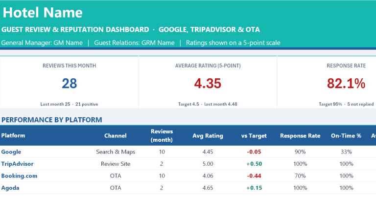Click the Agoda platform cell

point(10,188)
